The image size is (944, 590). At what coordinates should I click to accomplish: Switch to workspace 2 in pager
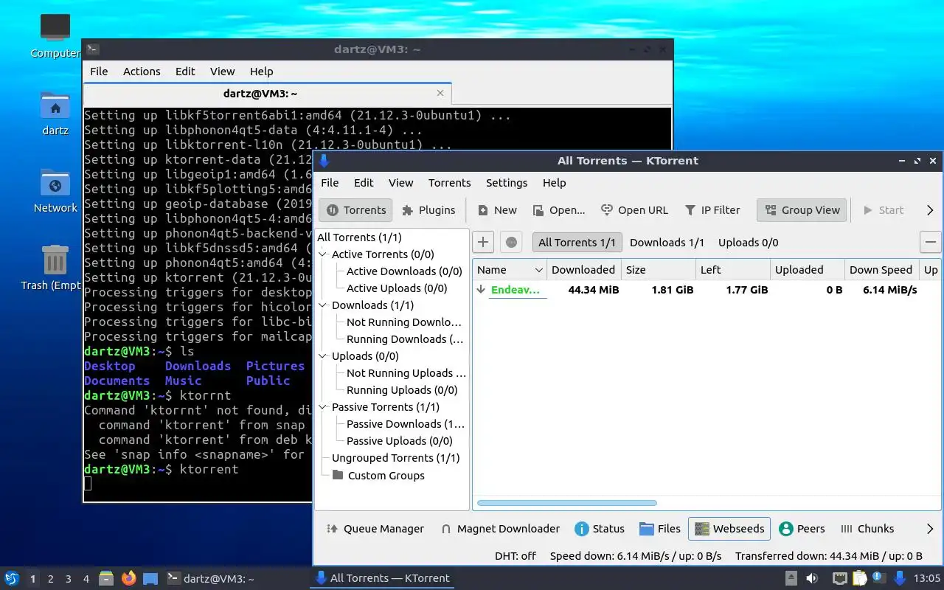click(x=51, y=579)
